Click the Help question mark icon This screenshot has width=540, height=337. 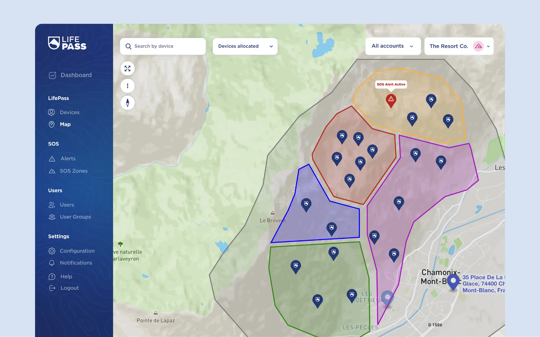click(52, 277)
